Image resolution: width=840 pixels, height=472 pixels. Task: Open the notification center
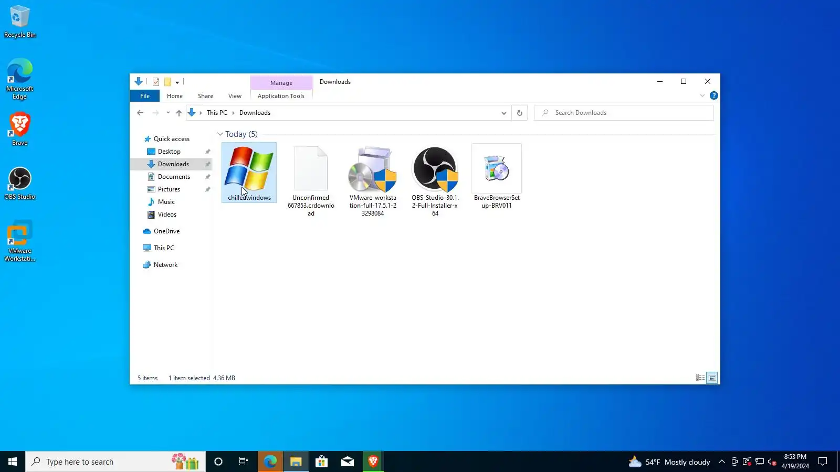point(823,462)
